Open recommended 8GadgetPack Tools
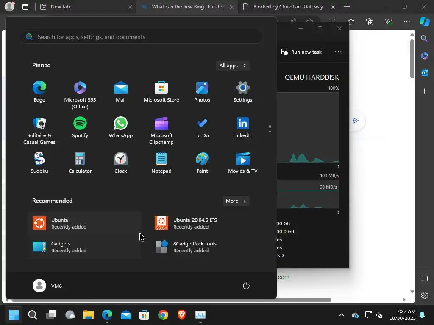 point(206,247)
